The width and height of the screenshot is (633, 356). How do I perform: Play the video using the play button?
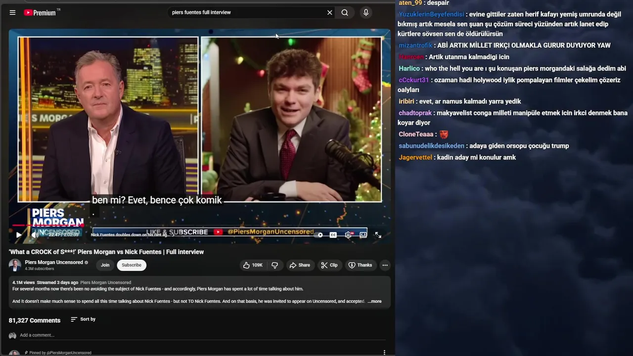[19, 235]
